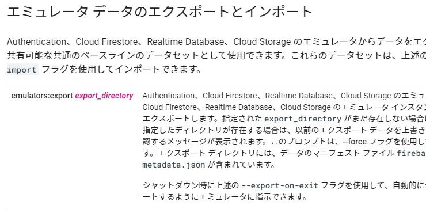Select the emulators:export command text

[42, 96]
